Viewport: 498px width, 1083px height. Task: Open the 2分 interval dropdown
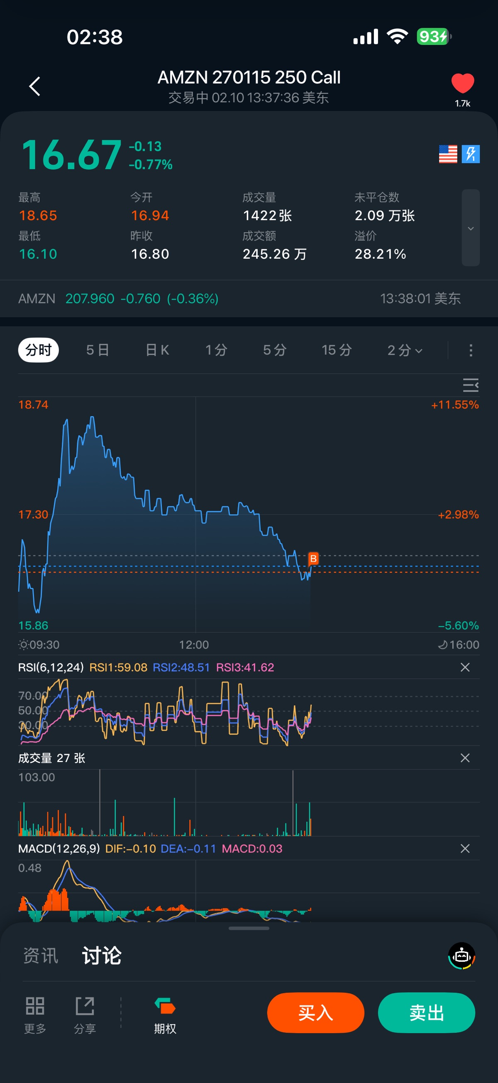click(404, 350)
